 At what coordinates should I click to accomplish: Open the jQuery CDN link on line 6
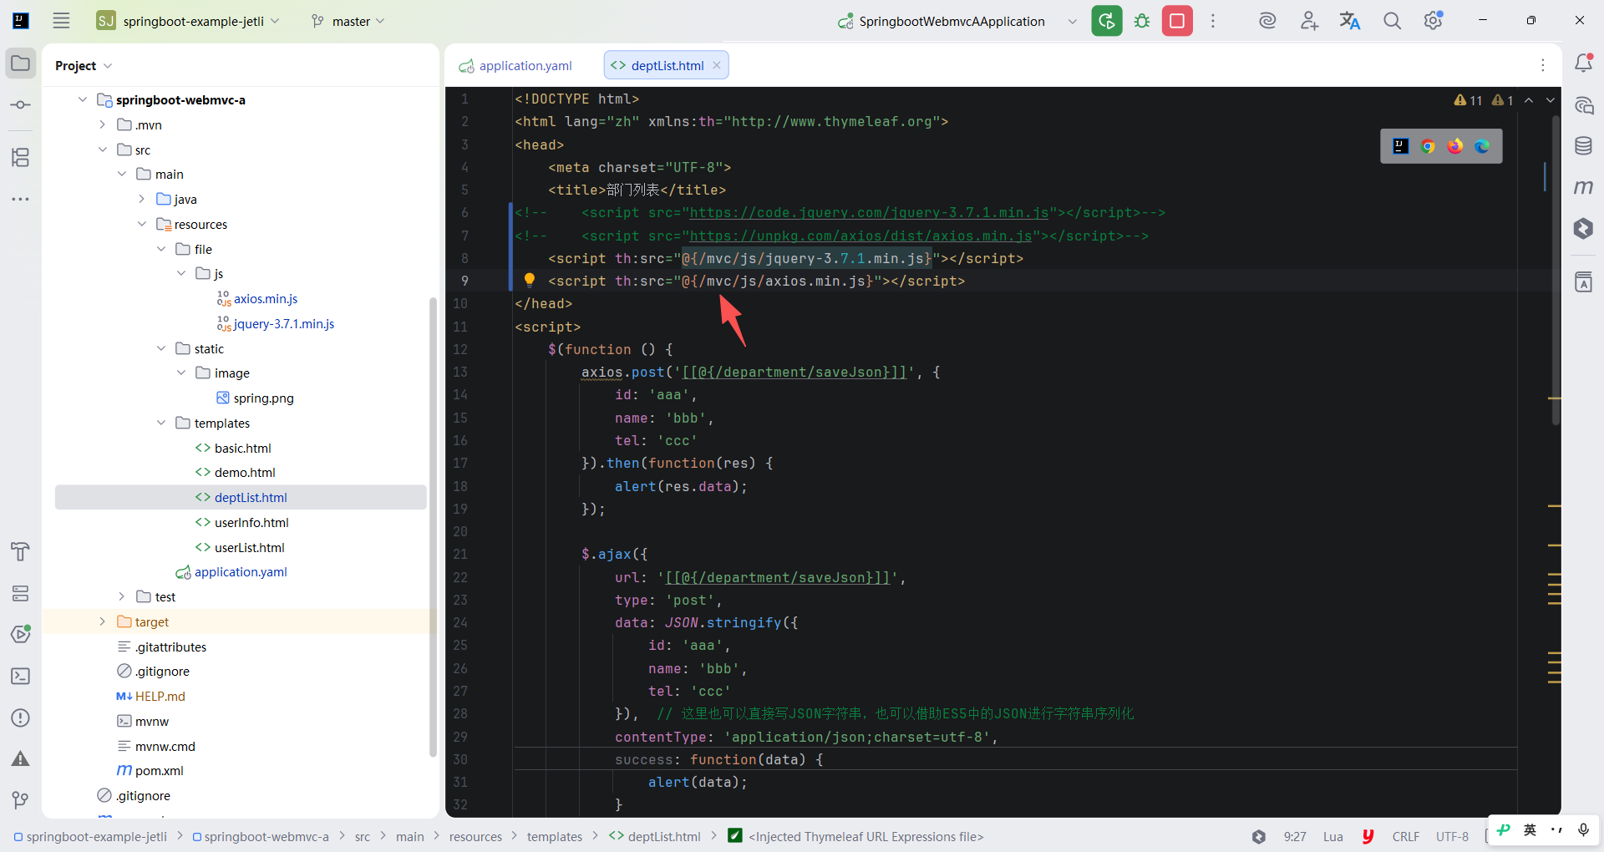coord(869,213)
